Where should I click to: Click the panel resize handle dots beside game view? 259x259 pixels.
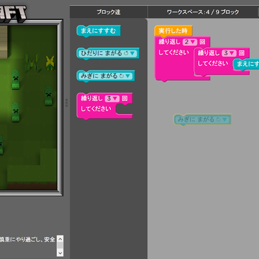coord(67,103)
